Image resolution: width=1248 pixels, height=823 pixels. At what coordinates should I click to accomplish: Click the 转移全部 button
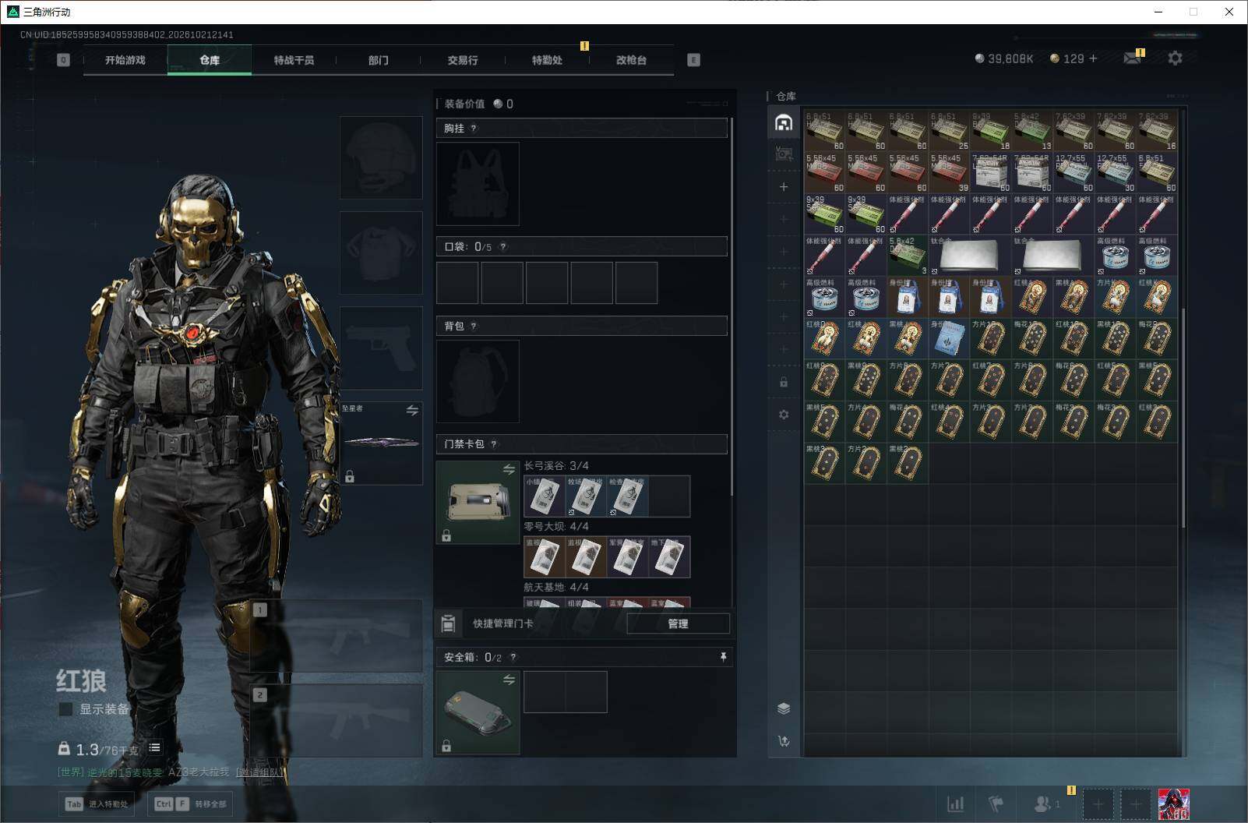[190, 804]
